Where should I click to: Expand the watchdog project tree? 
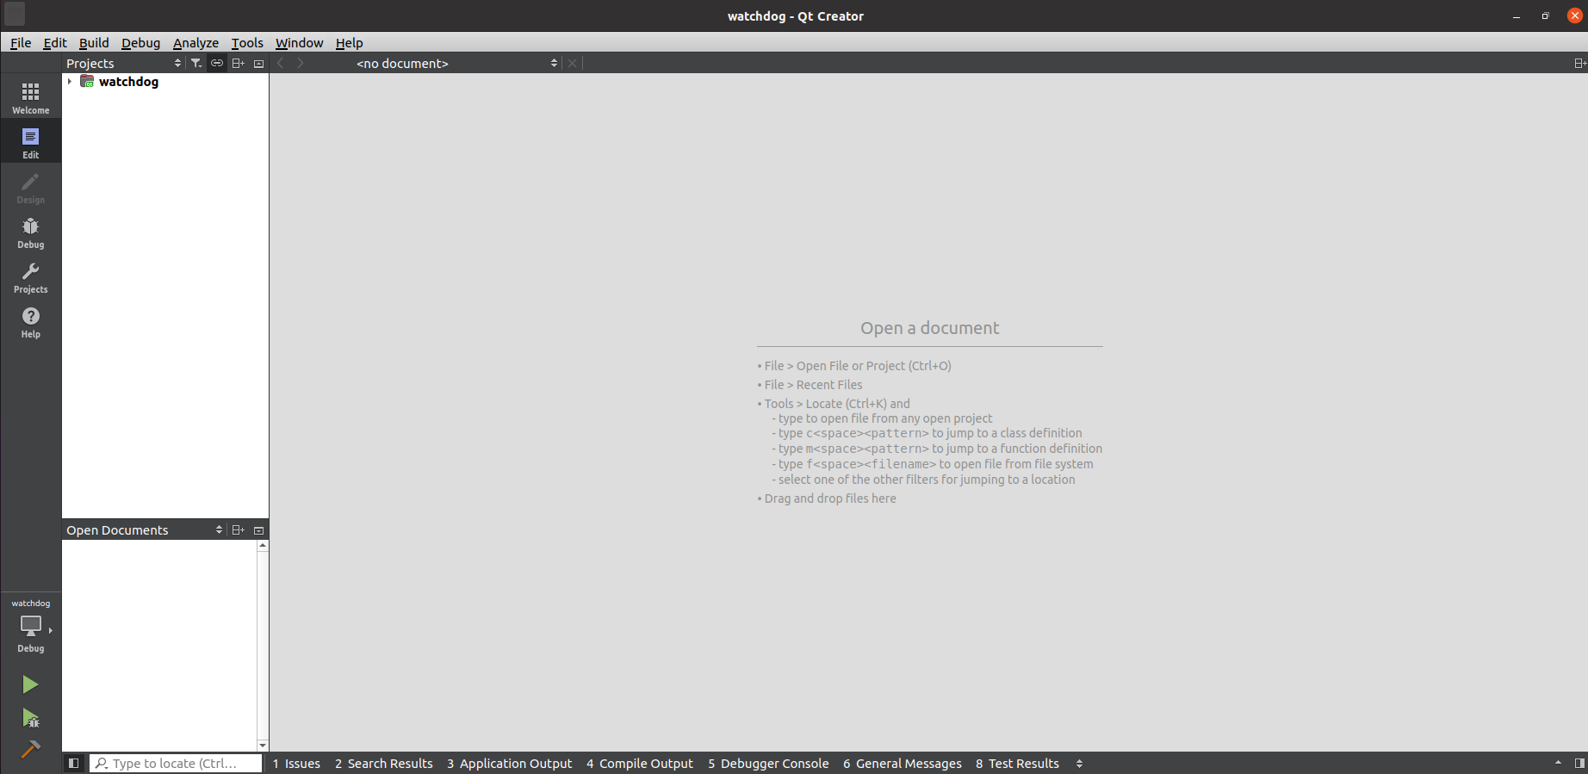pyautogui.click(x=70, y=81)
